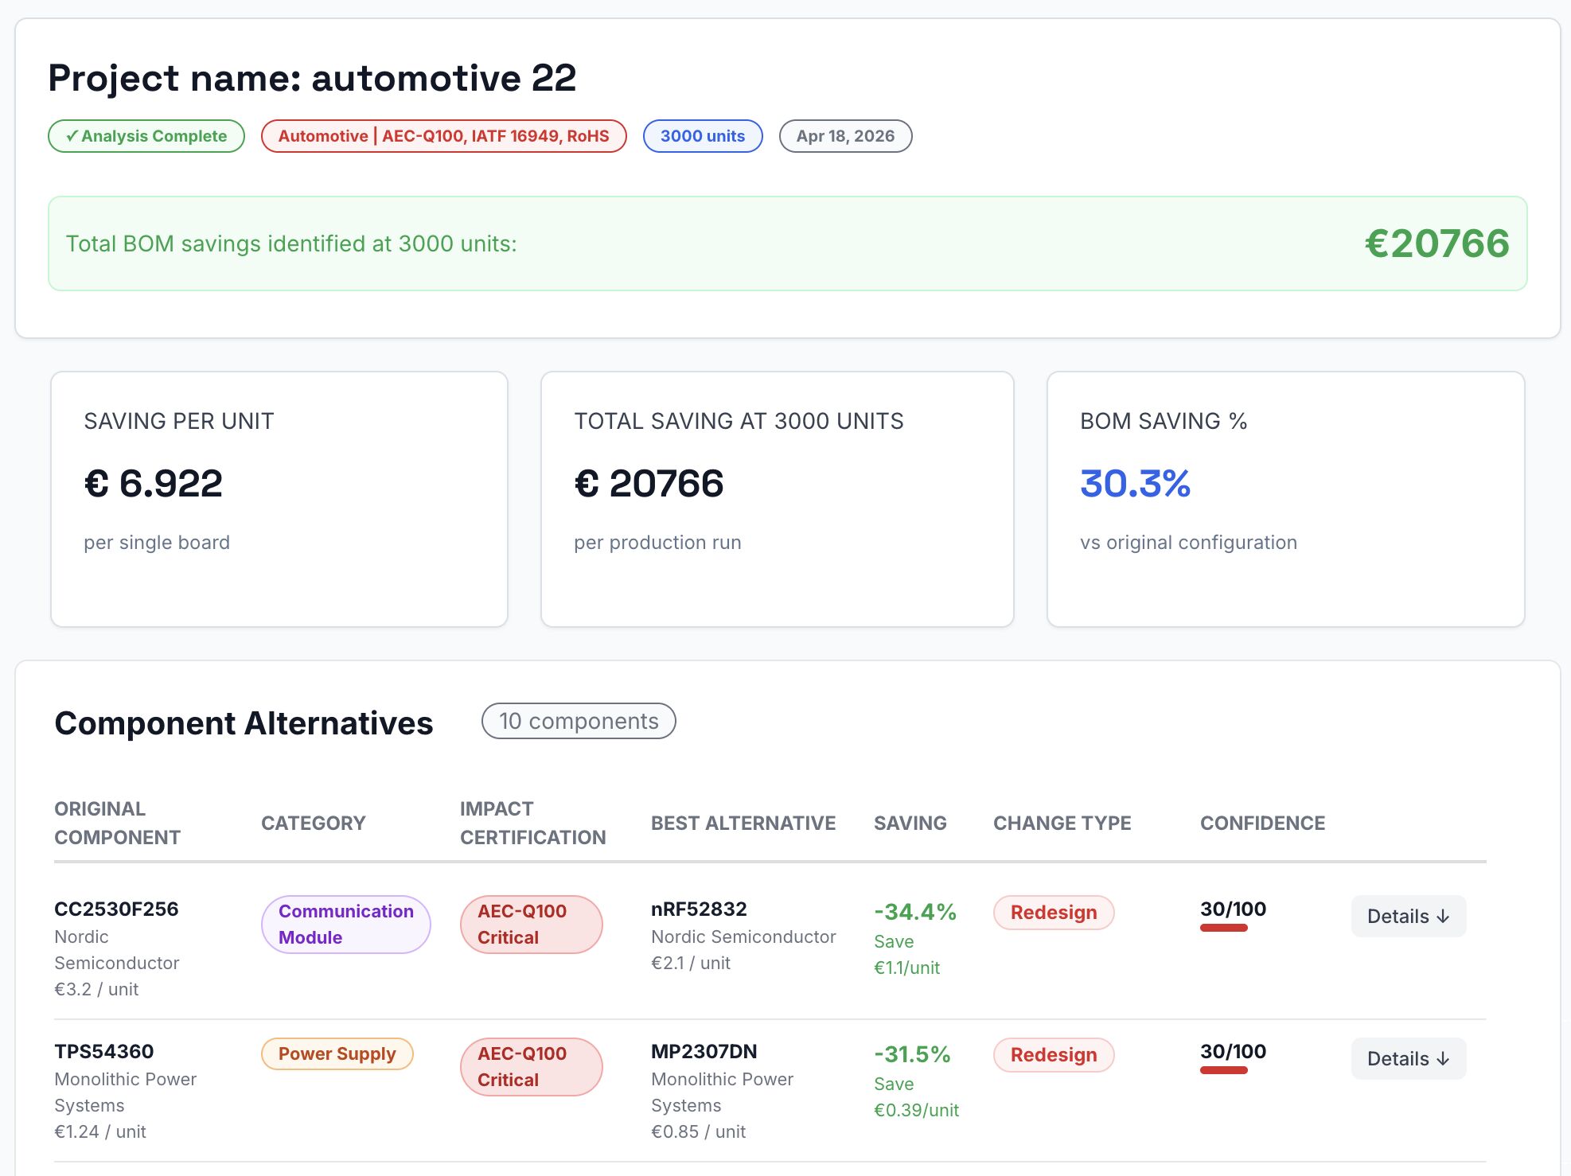Click the -31.5% saving value
This screenshot has width=1571, height=1176.
click(912, 1054)
